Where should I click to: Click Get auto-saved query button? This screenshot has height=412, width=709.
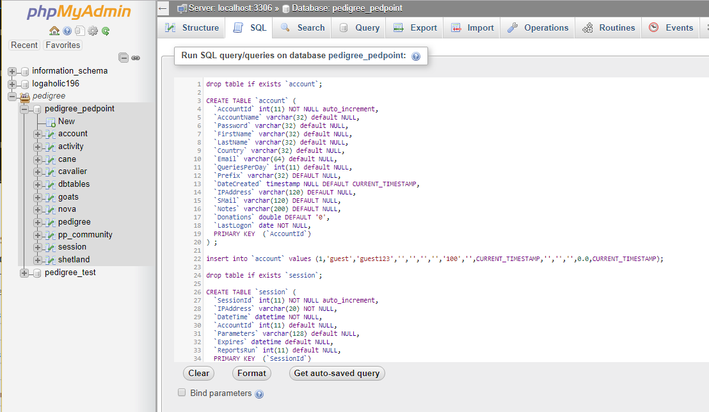(x=337, y=373)
